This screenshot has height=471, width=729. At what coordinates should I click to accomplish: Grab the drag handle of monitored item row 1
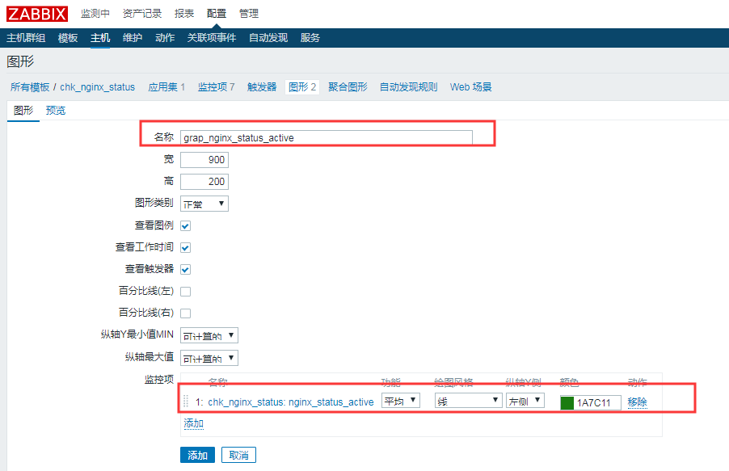[x=186, y=402]
